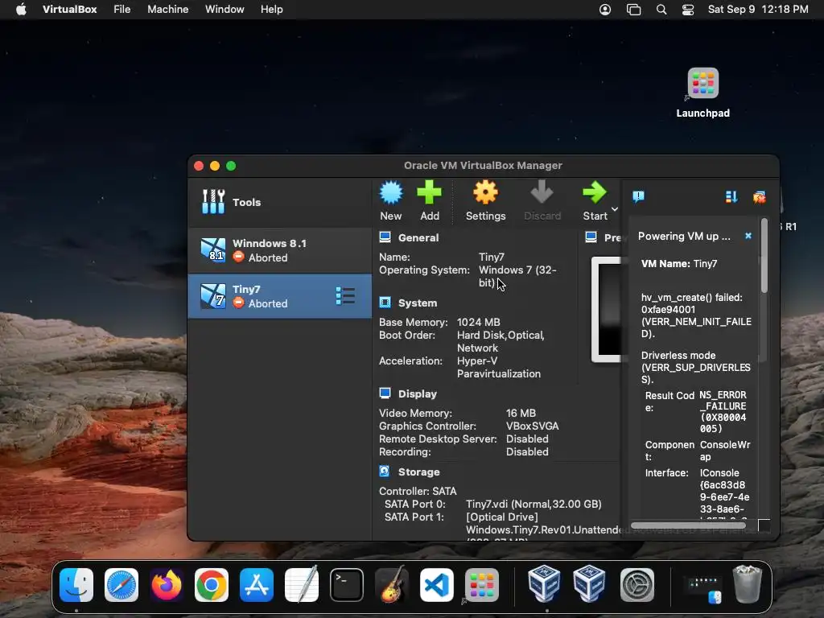Click the Discard down-arrow icon
Screen dimensions: 824x618
(542, 192)
